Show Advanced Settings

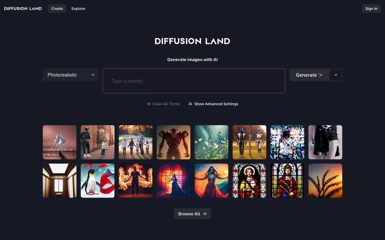point(213,104)
